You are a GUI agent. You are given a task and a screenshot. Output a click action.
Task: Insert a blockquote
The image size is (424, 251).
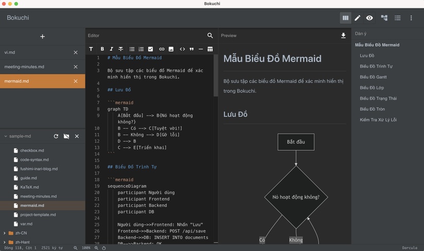pyautogui.click(x=192, y=49)
